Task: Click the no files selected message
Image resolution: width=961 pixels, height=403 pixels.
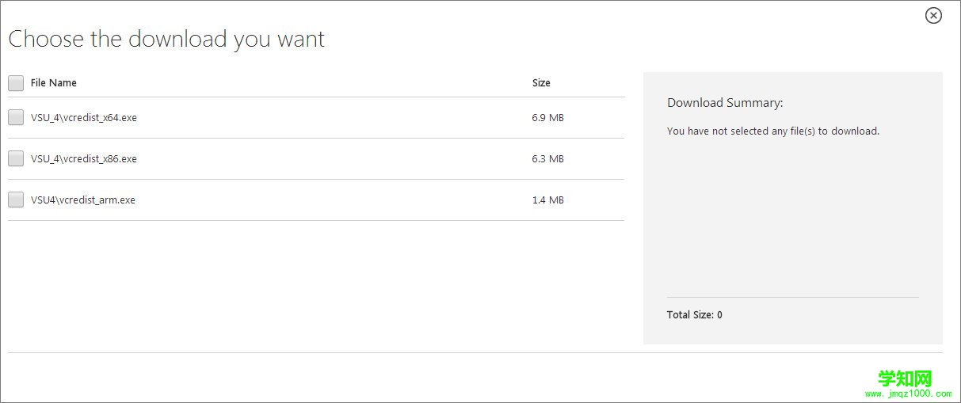Action: click(x=773, y=131)
